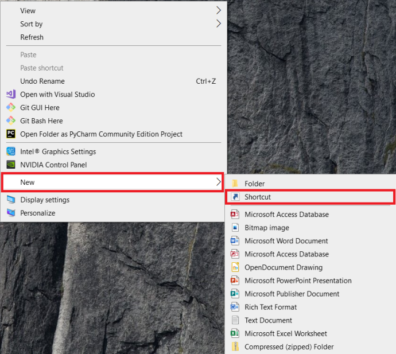Click the arrow beside New

(x=219, y=182)
